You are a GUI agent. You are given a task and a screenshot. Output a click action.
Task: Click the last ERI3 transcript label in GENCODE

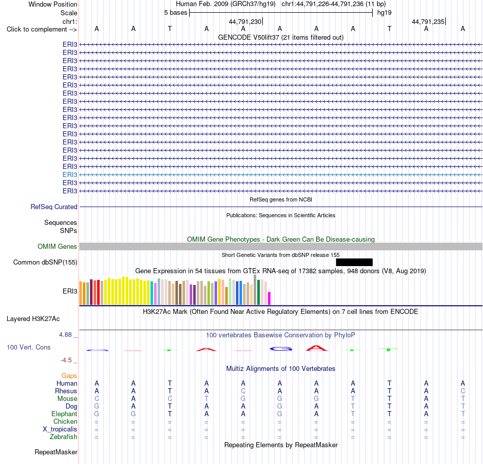coord(70,191)
